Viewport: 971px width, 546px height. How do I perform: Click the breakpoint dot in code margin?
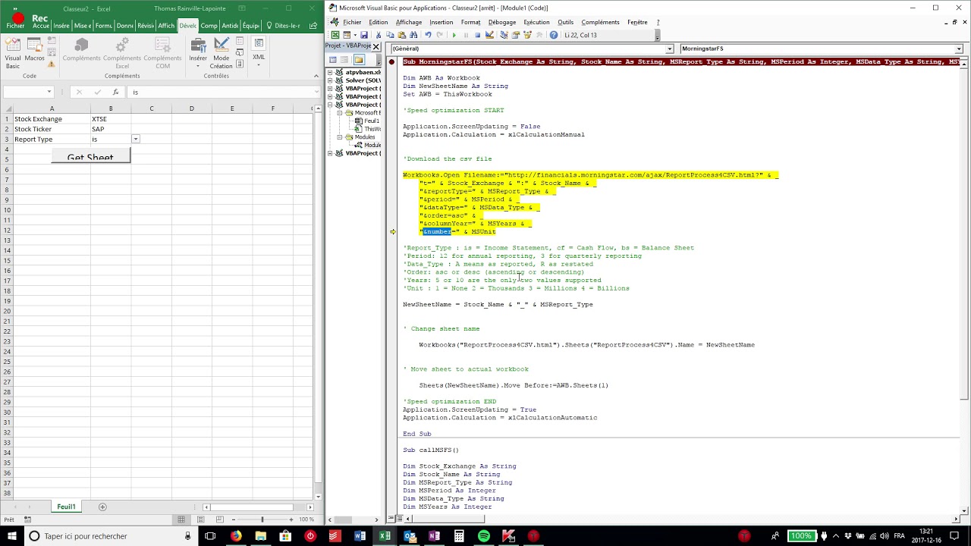(x=392, y=62)
